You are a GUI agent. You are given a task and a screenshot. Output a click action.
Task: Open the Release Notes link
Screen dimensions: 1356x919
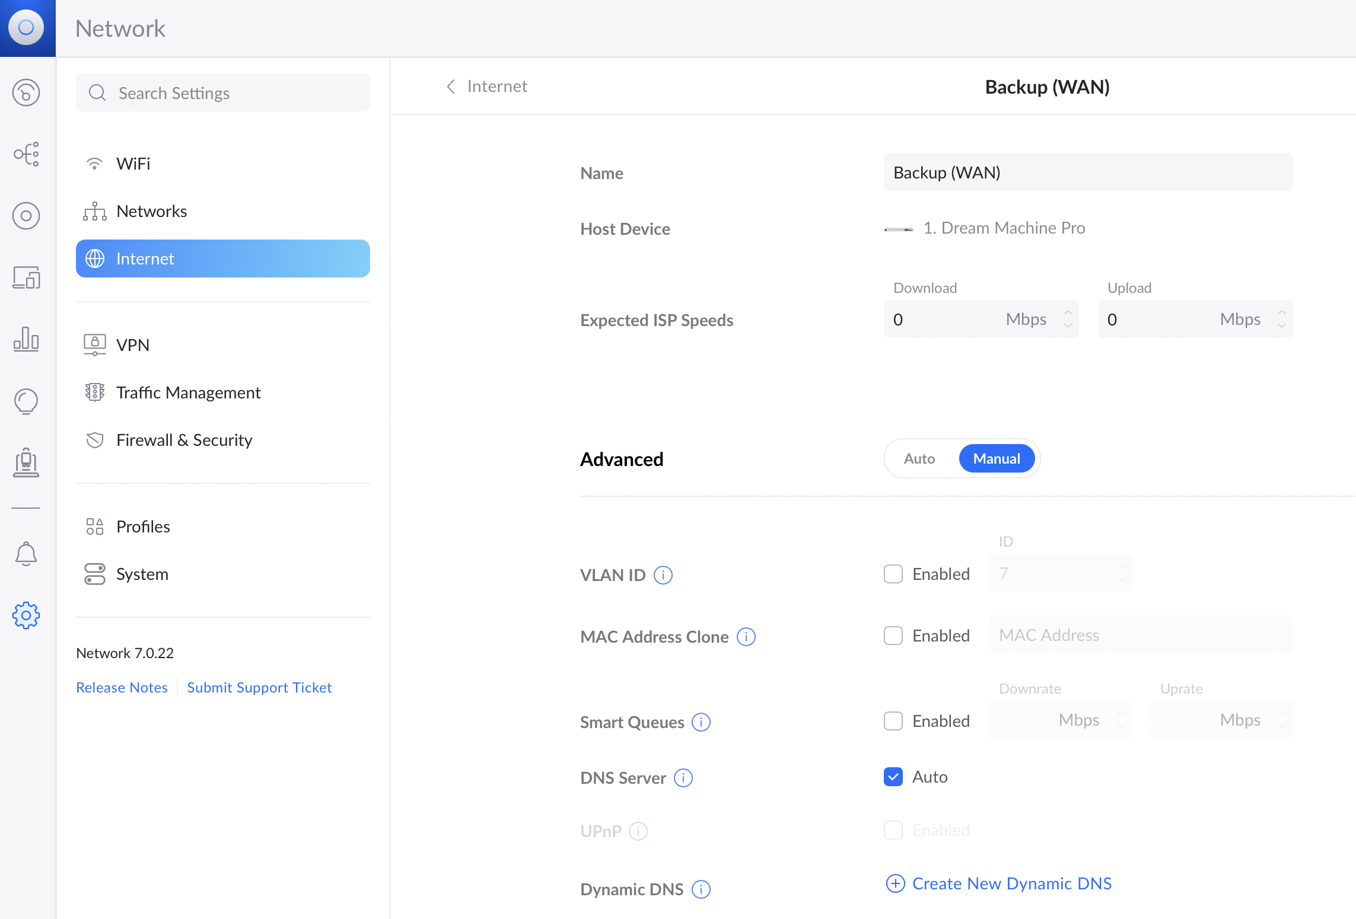[122, 687]
